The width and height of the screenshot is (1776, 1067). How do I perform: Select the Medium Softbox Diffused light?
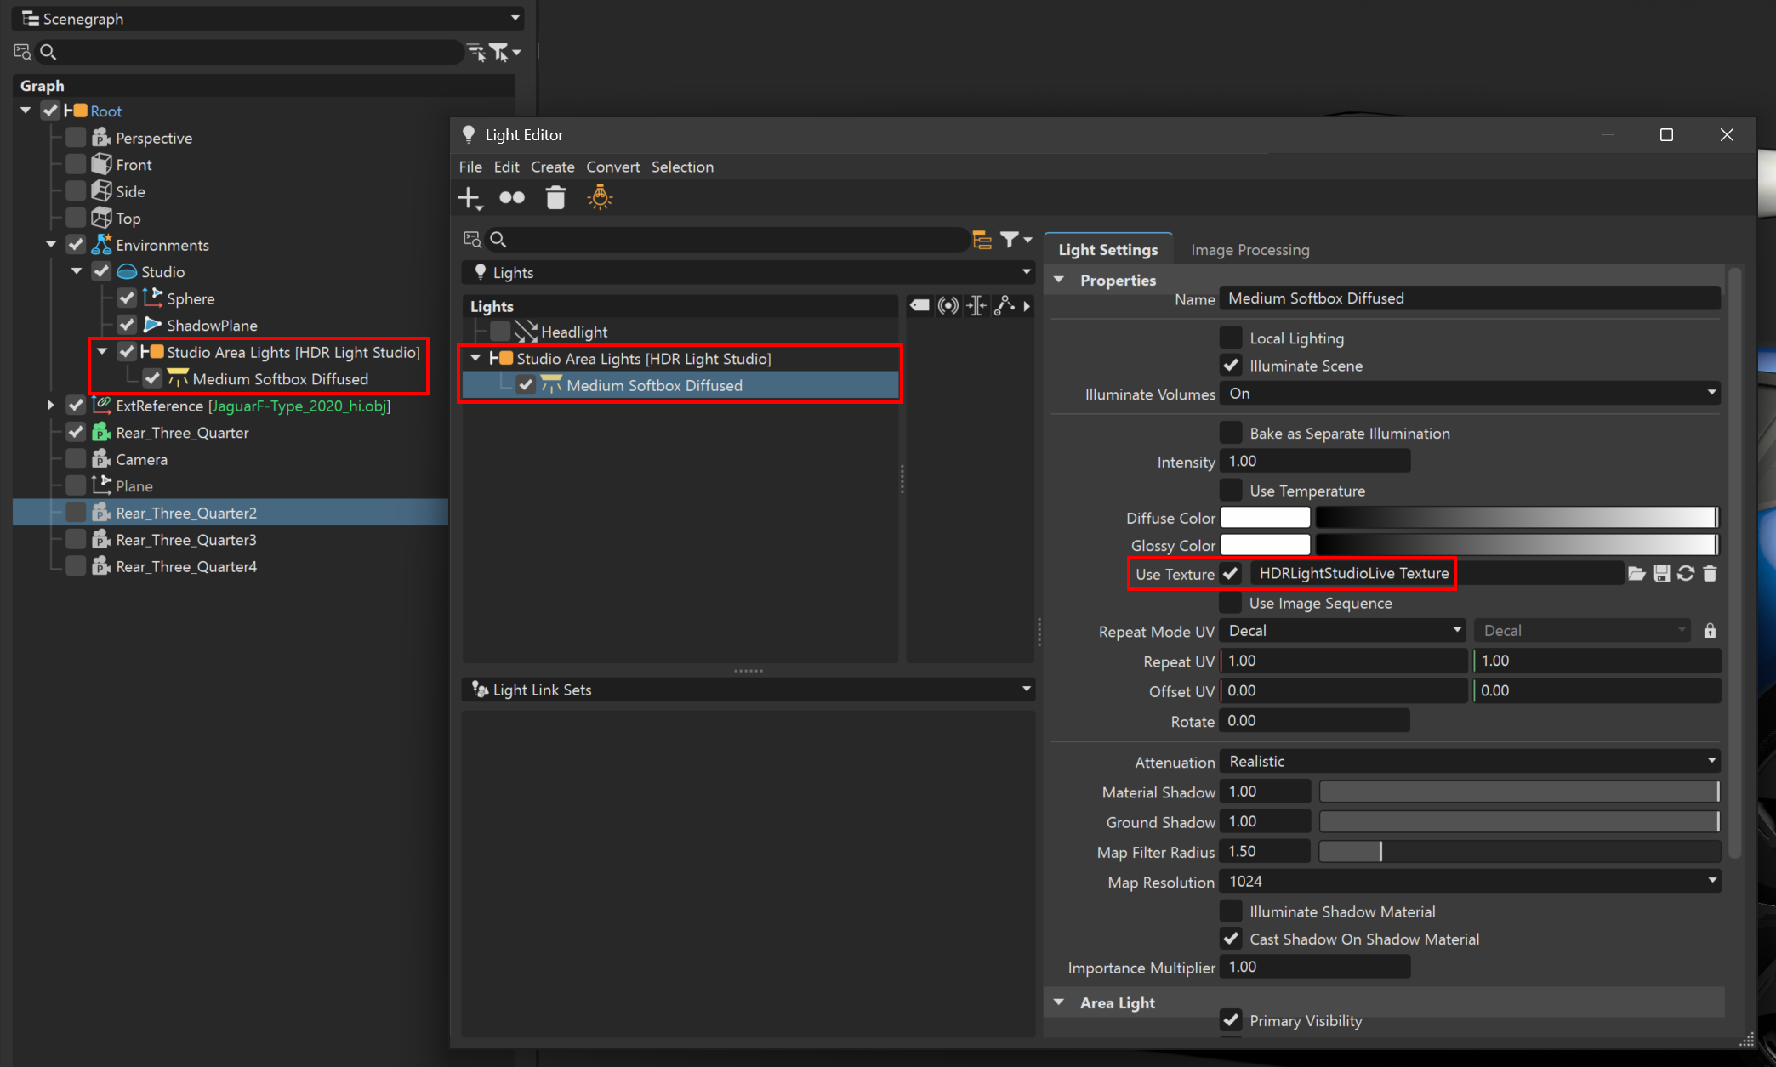pyautogui.click(x=655, y=385)
